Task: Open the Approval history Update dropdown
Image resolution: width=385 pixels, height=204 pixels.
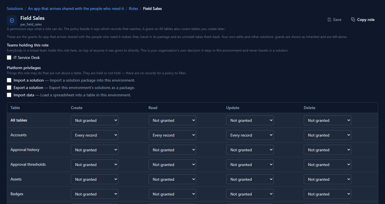Action: point(250,150)
